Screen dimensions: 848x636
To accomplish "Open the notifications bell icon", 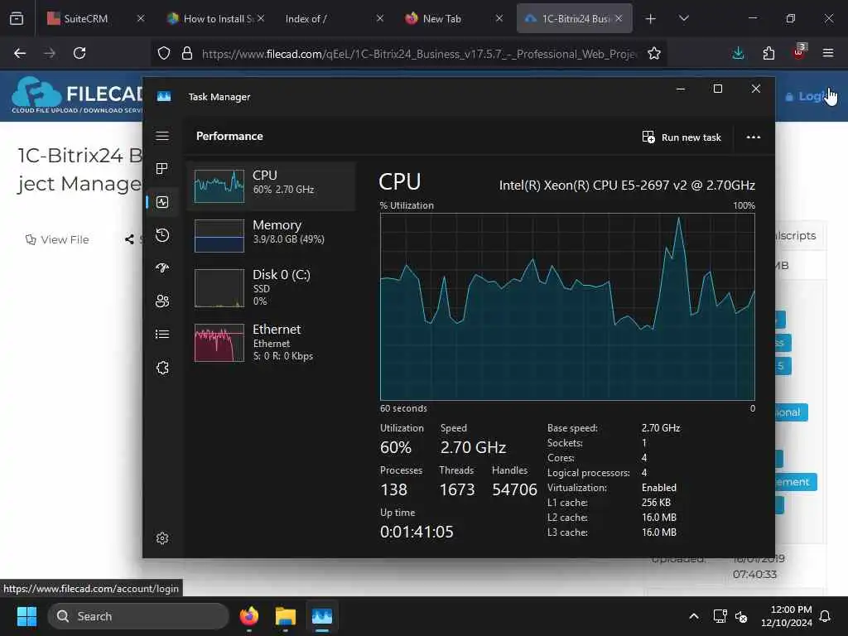I will [825, 616].
